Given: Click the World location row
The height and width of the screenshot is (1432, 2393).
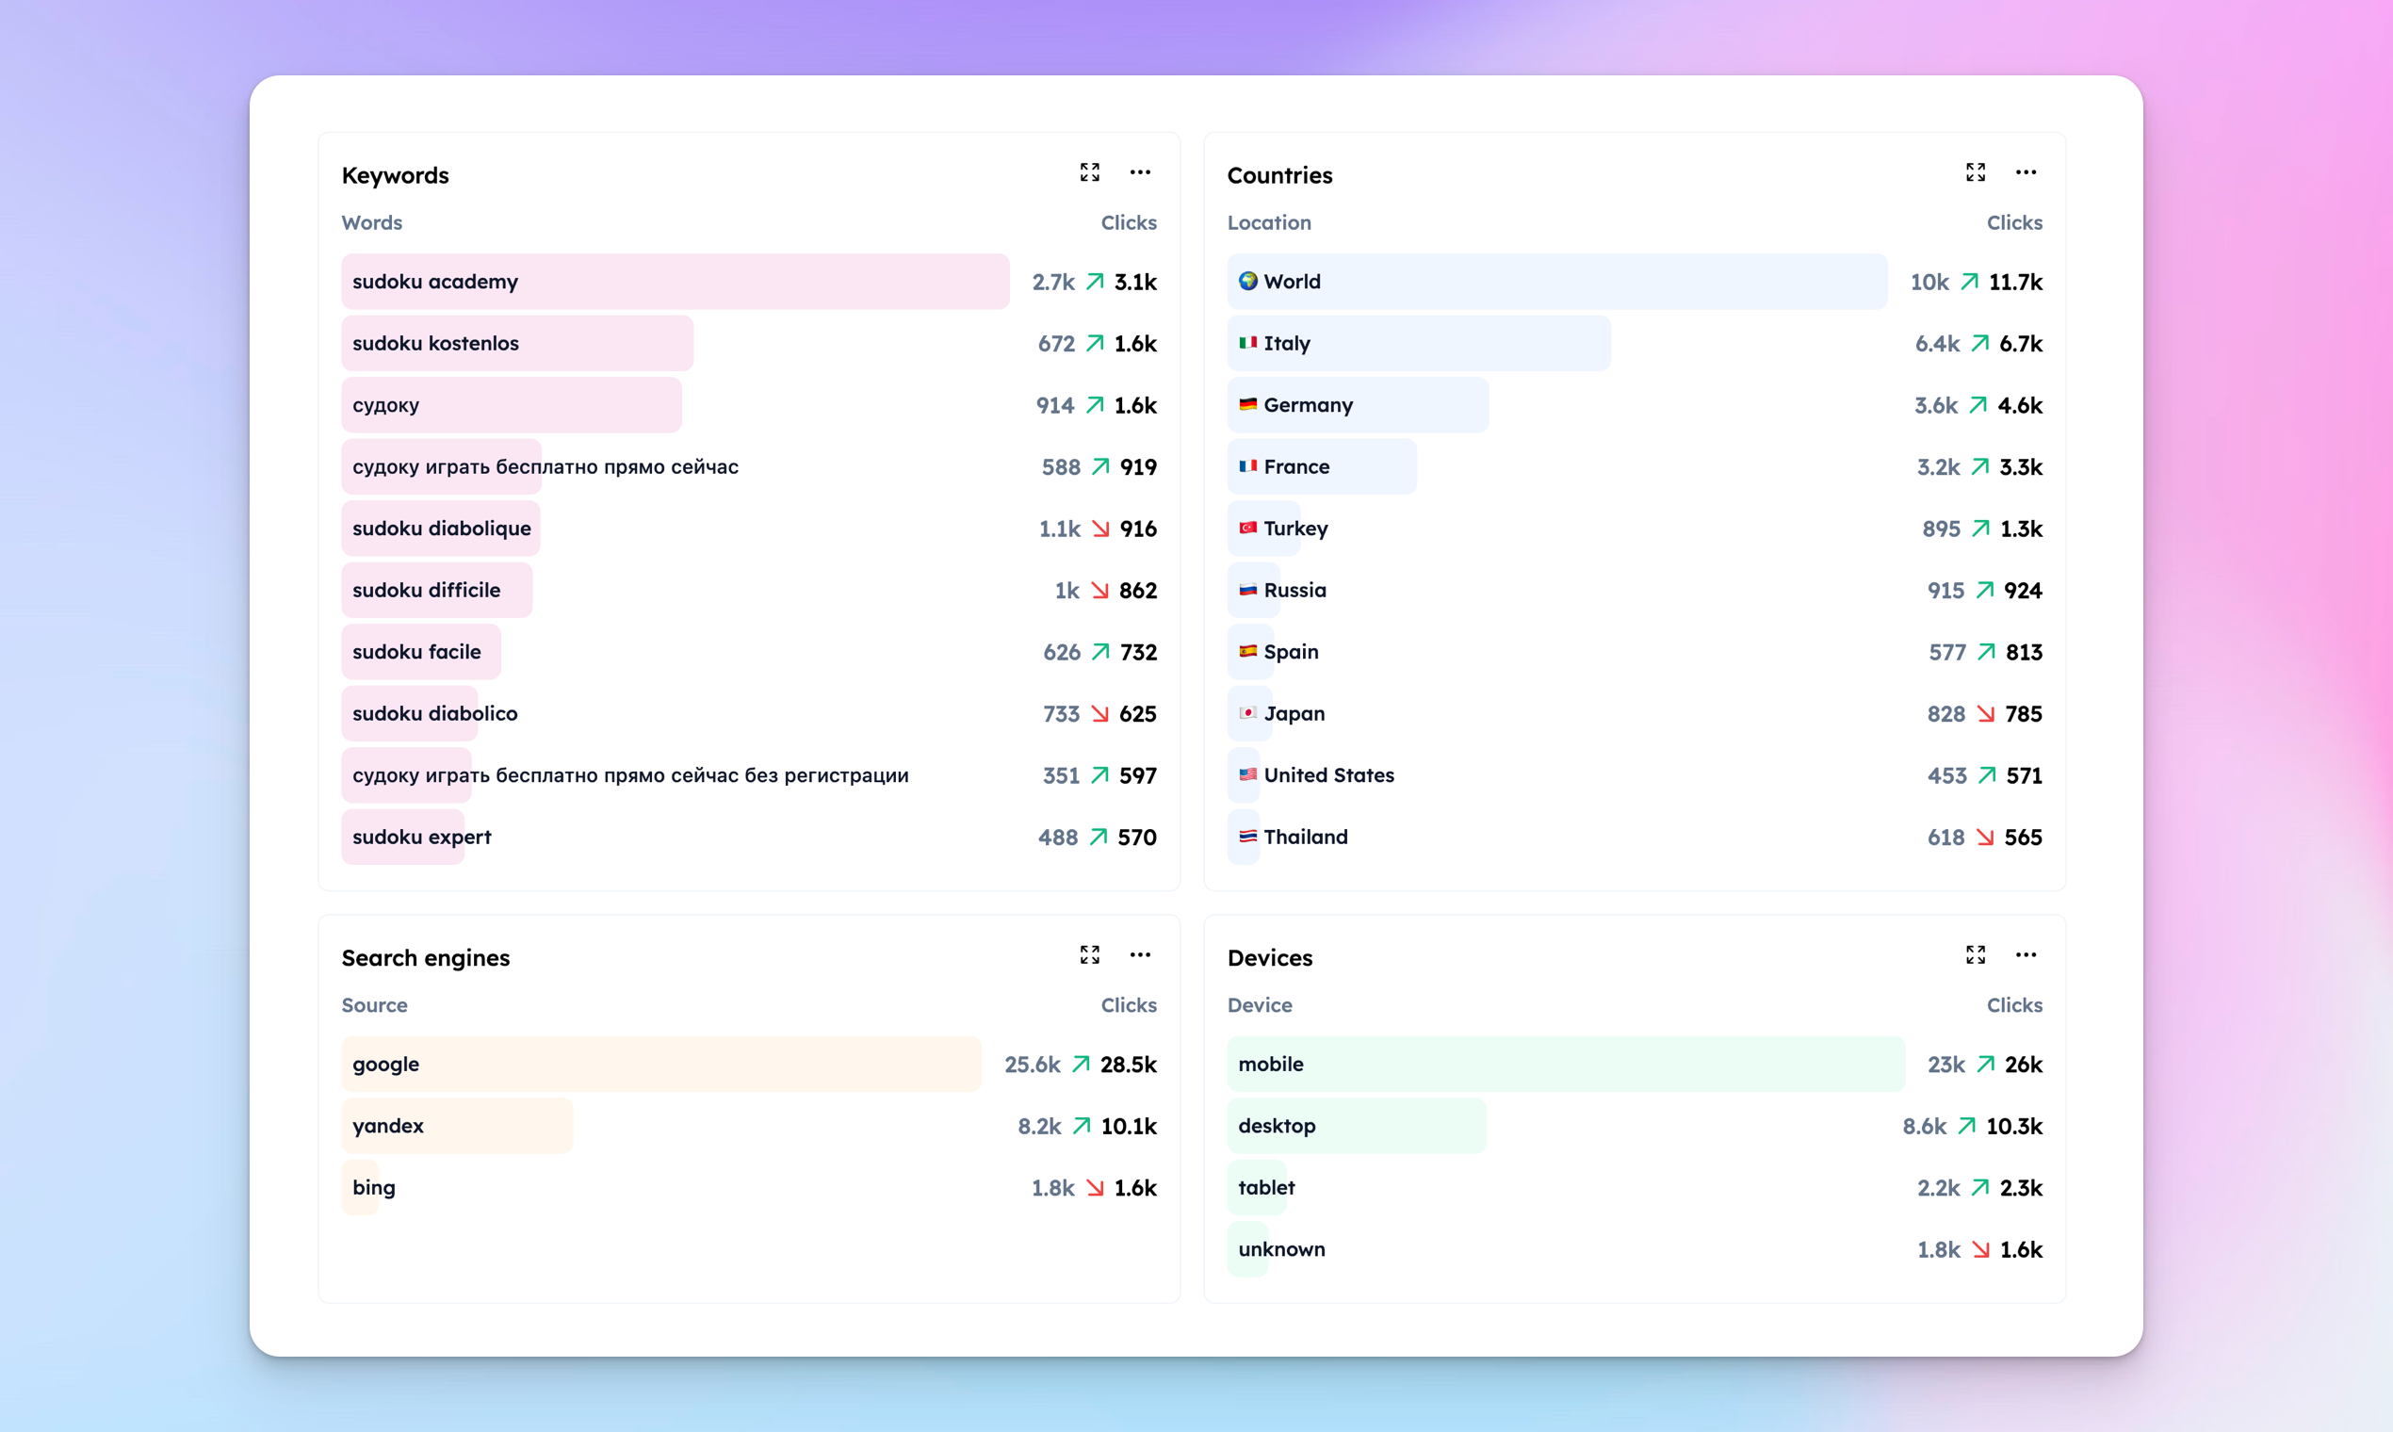Looking at the screenshot, I should pyautogui.click(x=1635, y=282).
